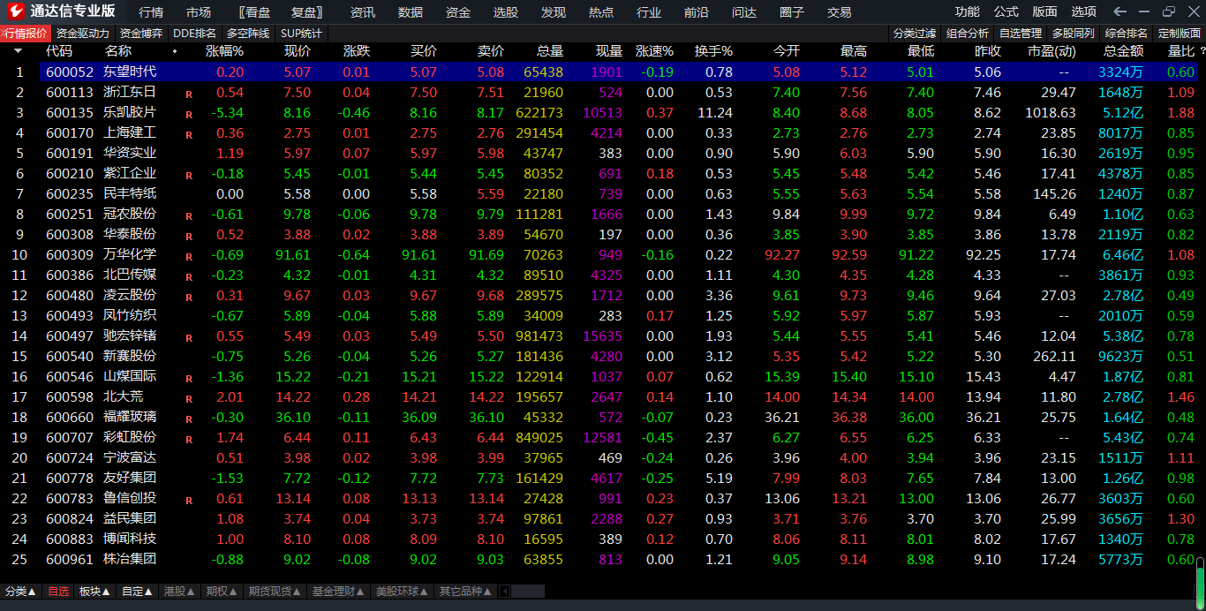
Task: Click the left scroll arrow after 其它品种
Action: [x=504, y=592]
